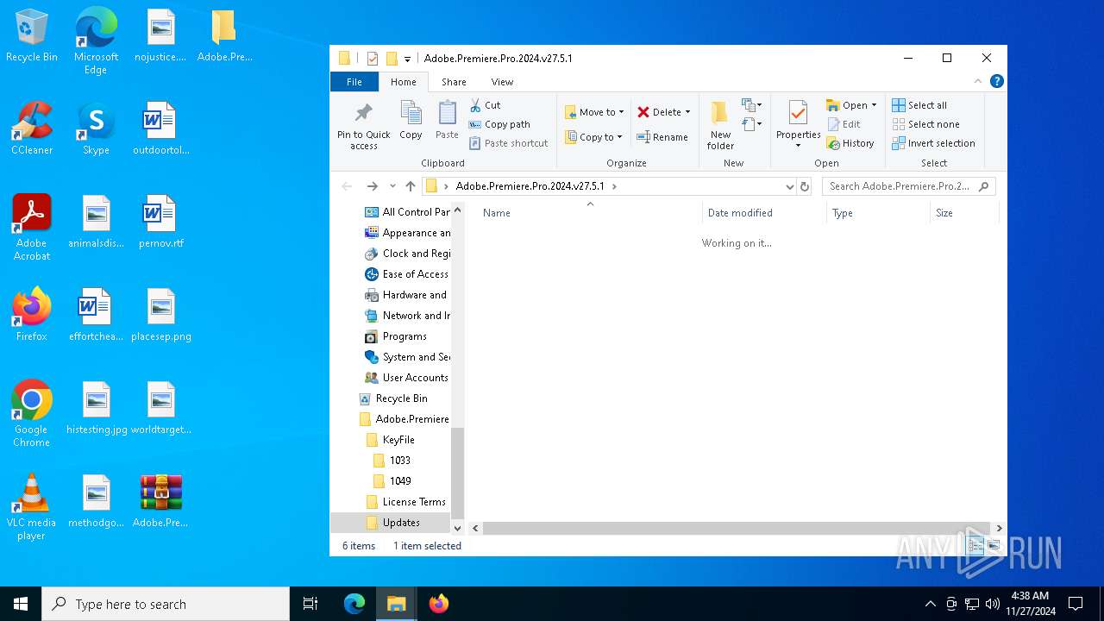
Task: Select the pernov.rtf desktop file
Action: 161,222
